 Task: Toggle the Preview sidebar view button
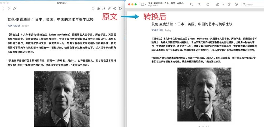(x=142, y=4)
